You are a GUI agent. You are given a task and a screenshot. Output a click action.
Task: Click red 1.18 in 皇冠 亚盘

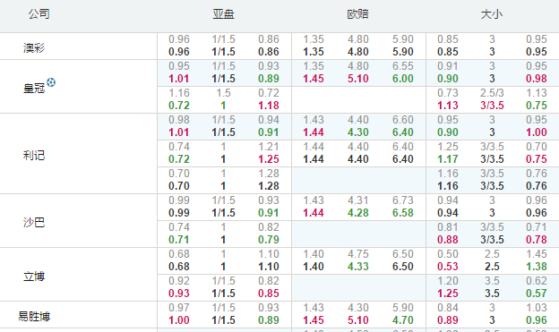(269, 106)
